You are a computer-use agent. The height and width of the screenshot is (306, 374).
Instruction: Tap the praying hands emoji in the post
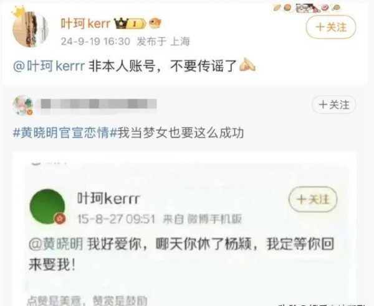247,65
